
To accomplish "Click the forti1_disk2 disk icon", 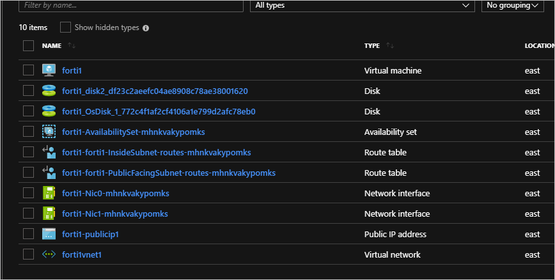I will tap(49, 91).
